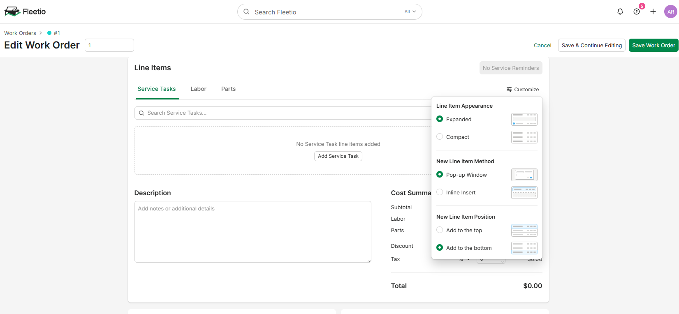This screenshot has width=679, height=314.
Task: Click the Add to the bottom preview thumbnail
Action: click(x=524, y=248)
